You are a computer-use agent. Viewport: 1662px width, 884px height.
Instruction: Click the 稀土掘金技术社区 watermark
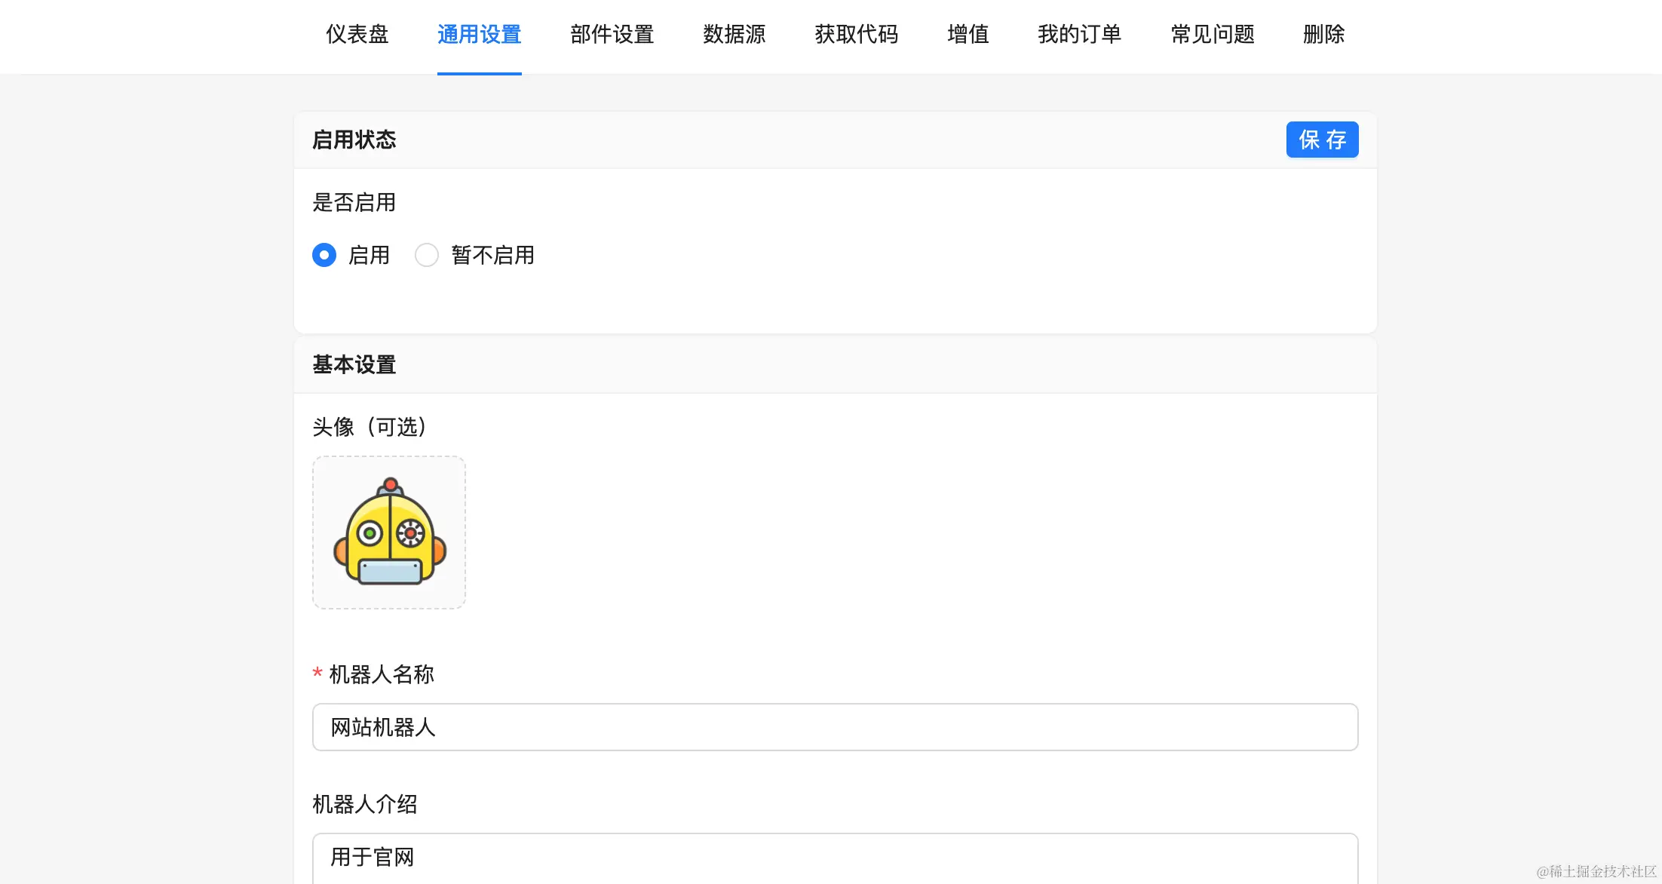[1596, 871]
